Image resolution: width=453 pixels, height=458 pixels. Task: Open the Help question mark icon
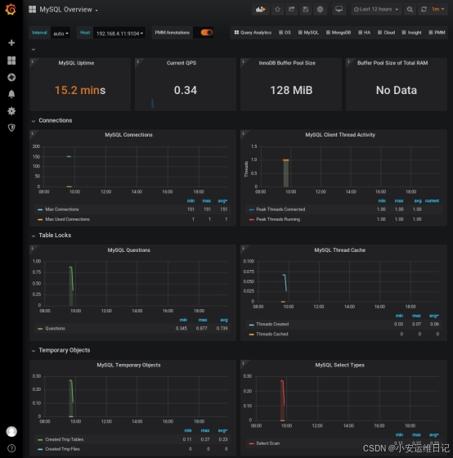tap(11, 448)
